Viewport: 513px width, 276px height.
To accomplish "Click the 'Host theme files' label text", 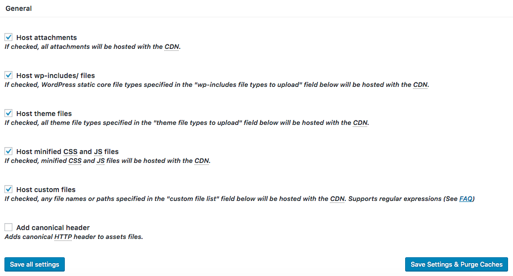I will [44, 114].
